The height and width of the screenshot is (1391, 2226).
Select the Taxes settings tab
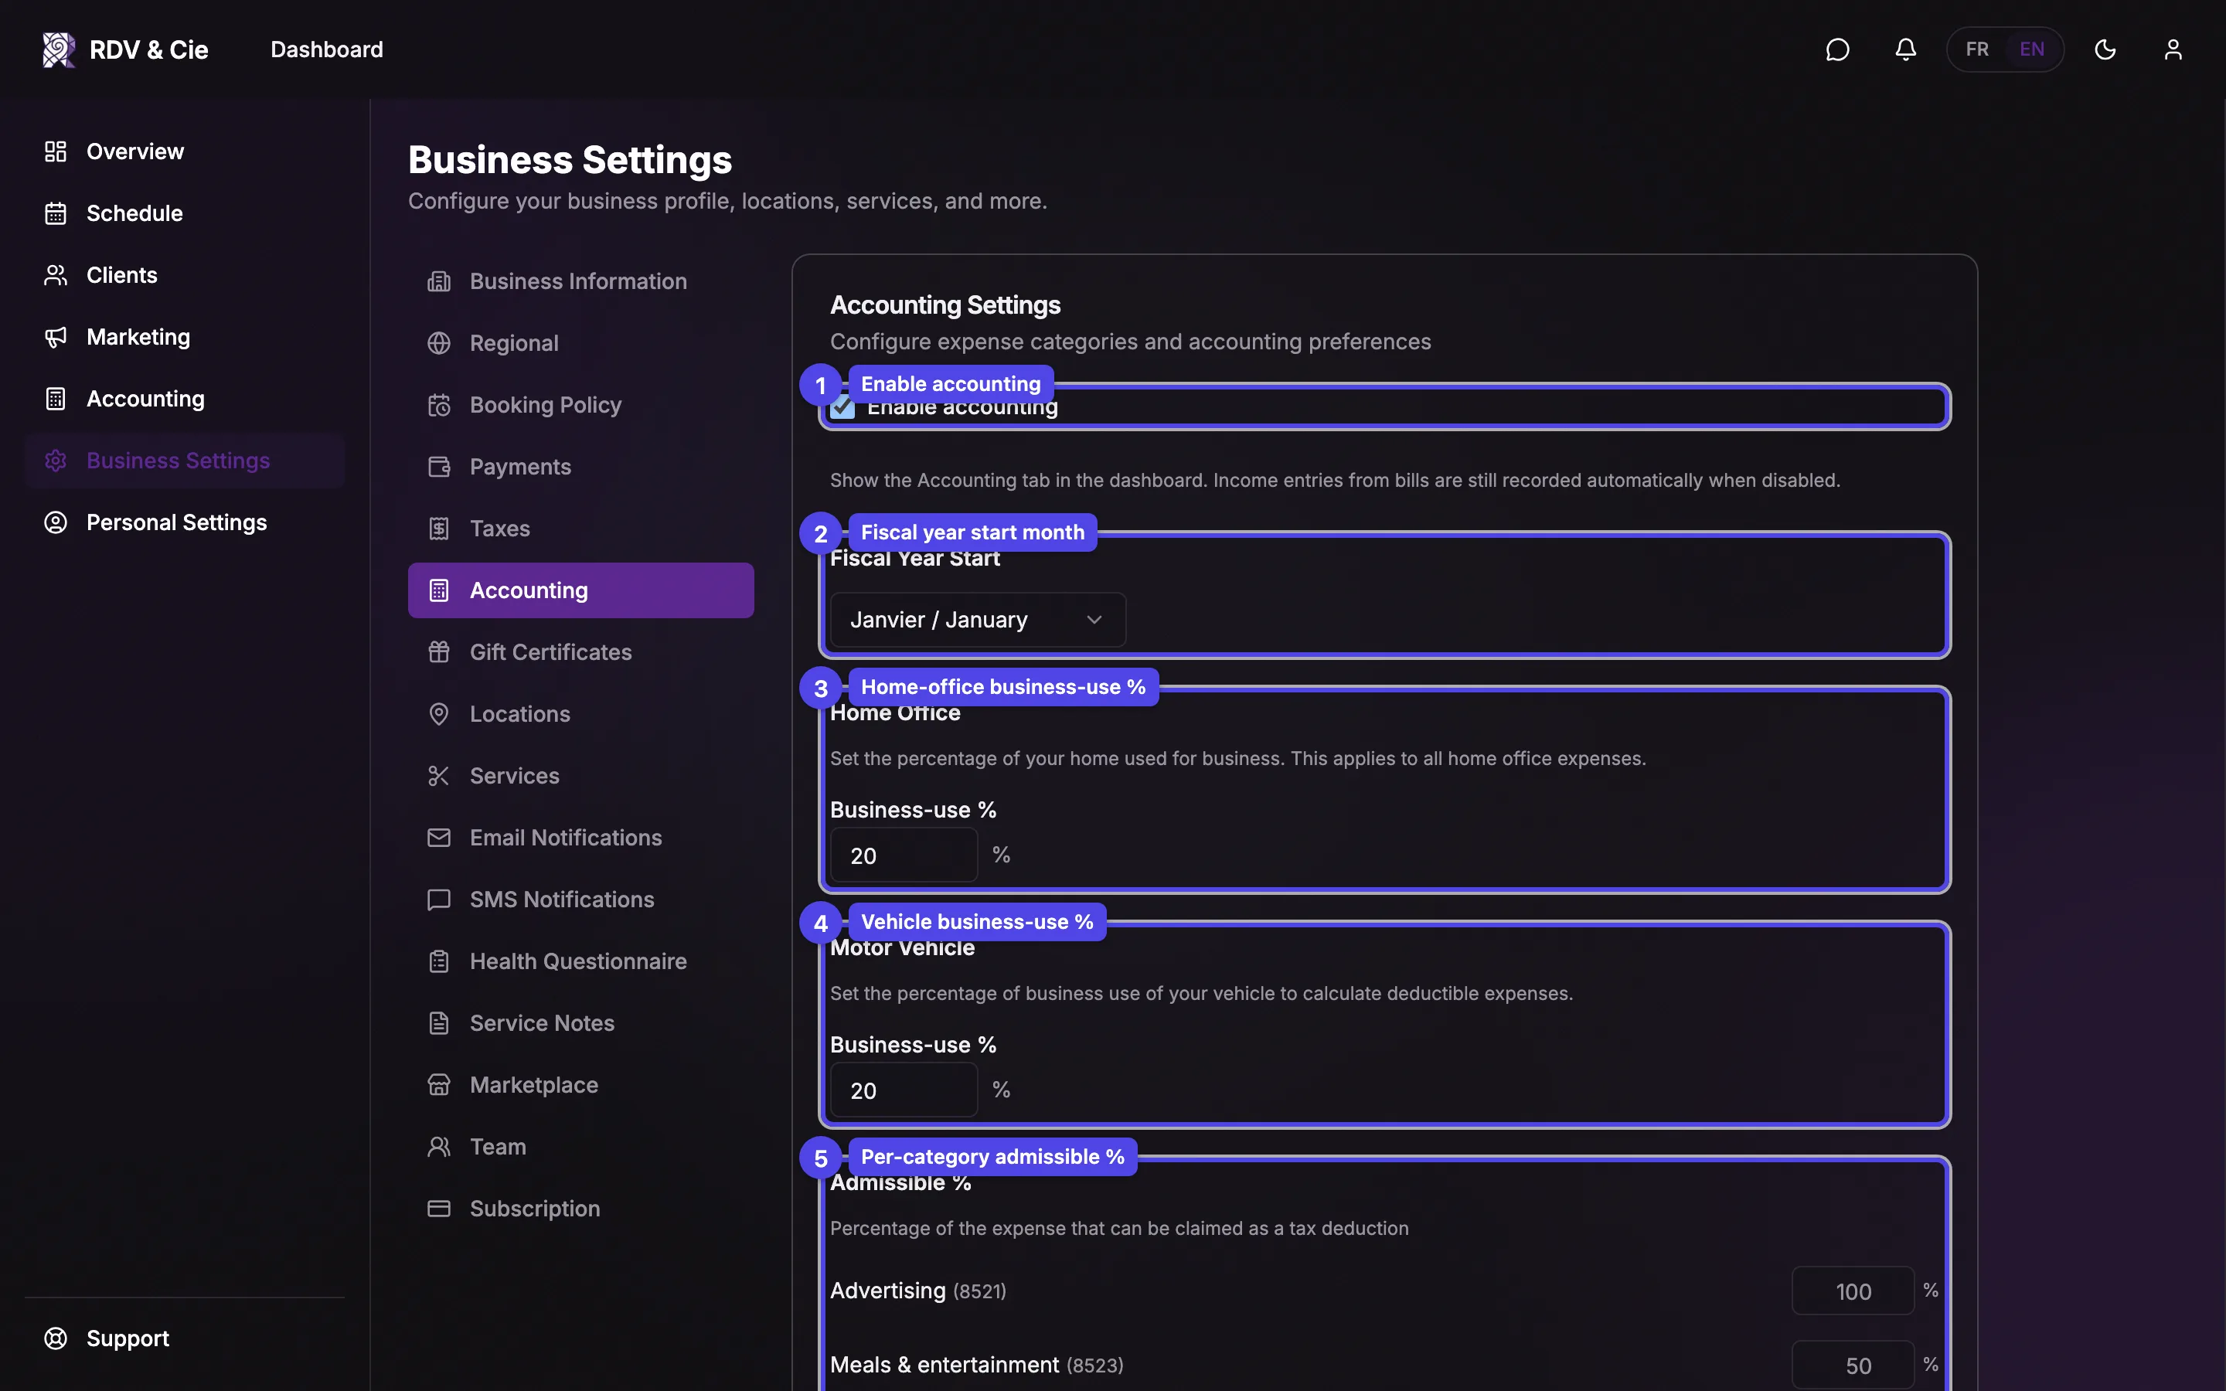coord(580,529)
